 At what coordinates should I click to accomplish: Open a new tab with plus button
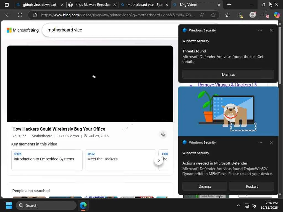click(x=229, y=5)
